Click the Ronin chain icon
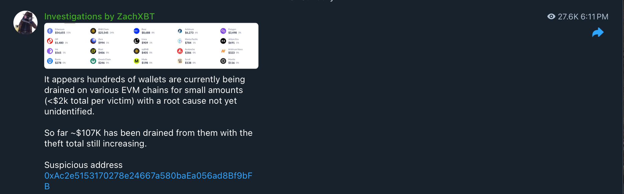Screen dimensions: 624x194 tap(50, 61)
